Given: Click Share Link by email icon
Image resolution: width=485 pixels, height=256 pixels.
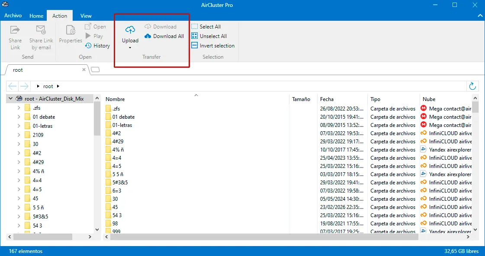Looking at the screenshot, I should tap(41, 30).
